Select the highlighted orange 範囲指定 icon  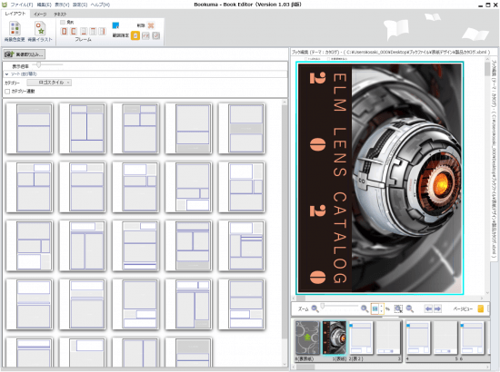(135, 35)
